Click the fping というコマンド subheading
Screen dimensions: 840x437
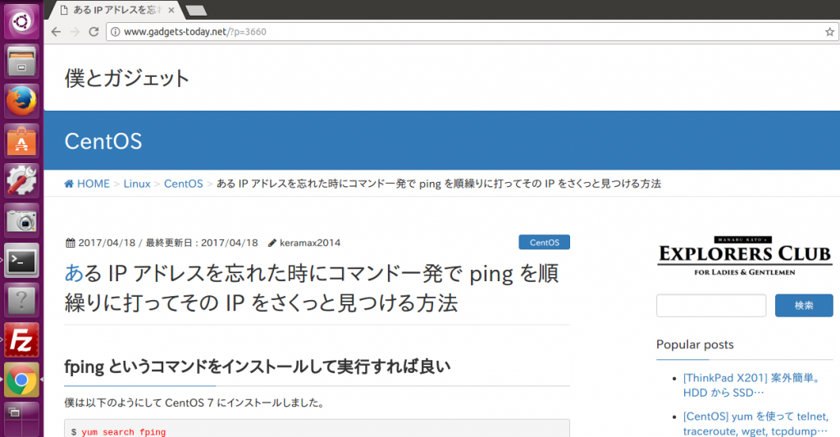click(x=257, y=366)
